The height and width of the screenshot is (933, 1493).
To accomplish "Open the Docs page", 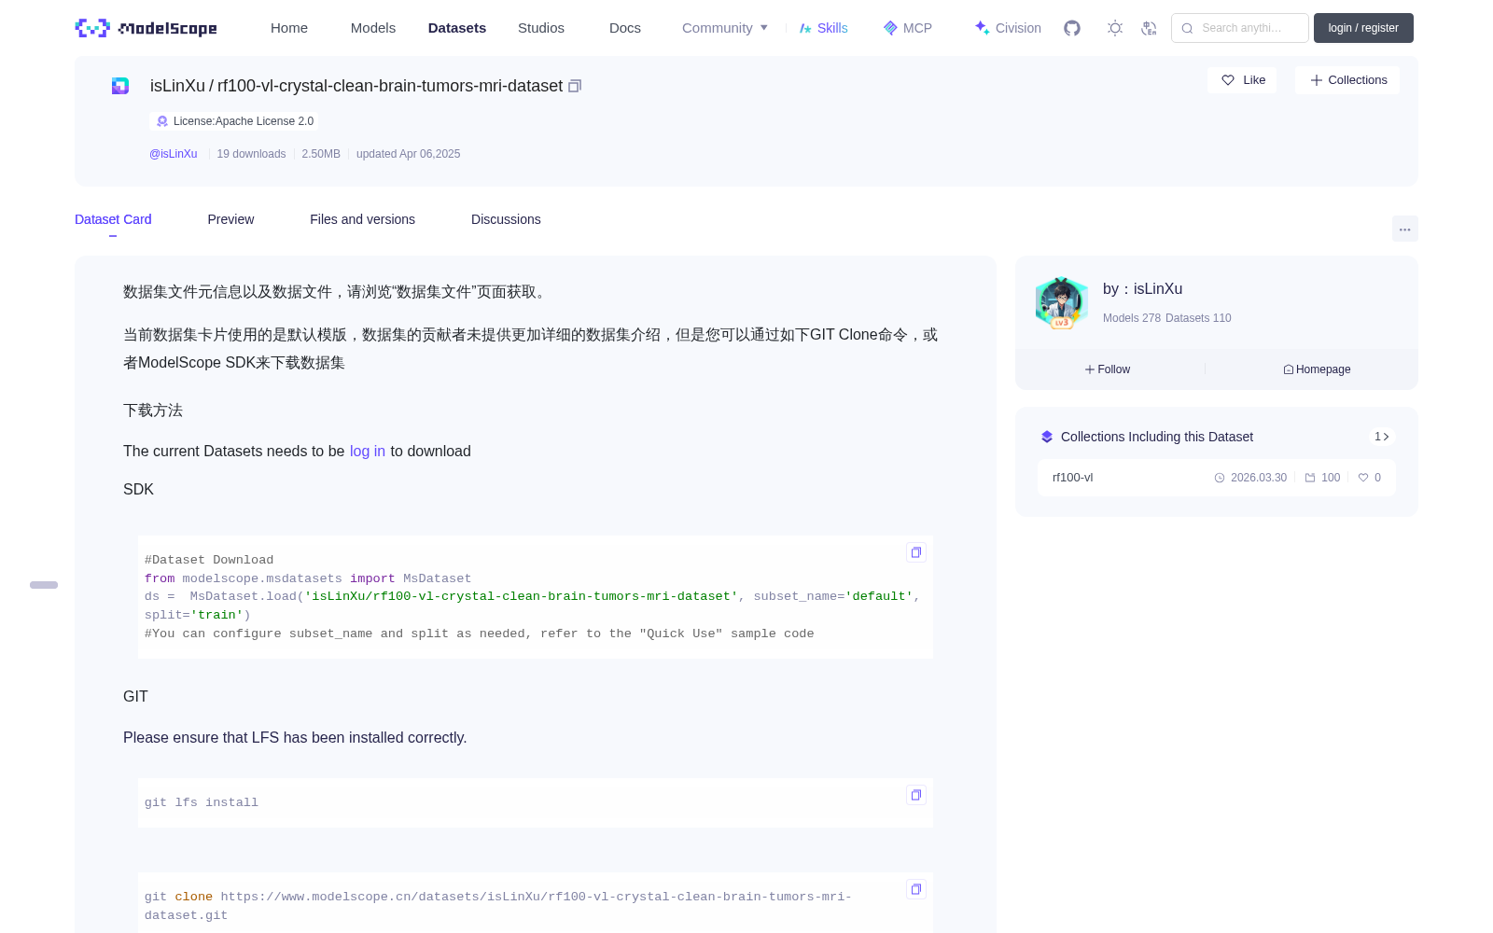I will [x=625, y=28].
